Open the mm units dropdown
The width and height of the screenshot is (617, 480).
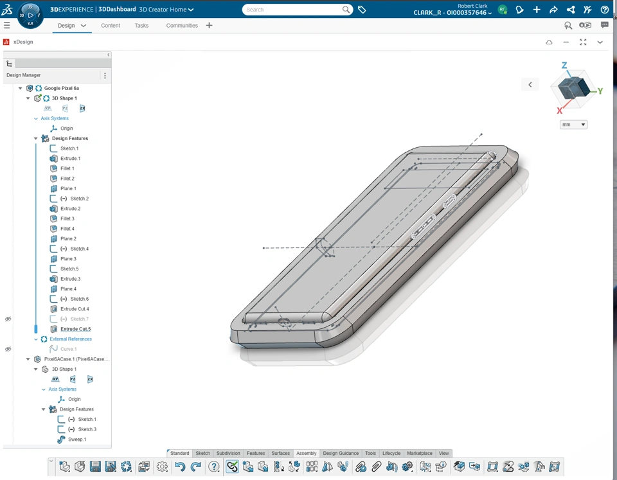(x=573, y=125)
